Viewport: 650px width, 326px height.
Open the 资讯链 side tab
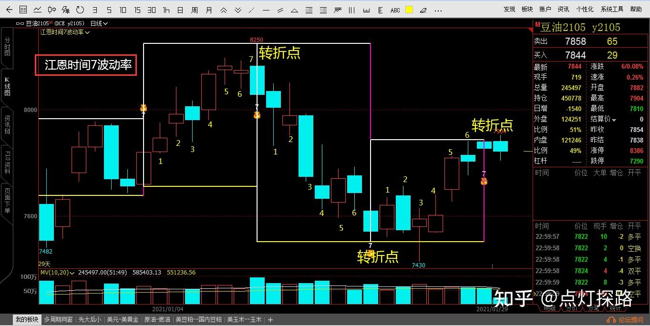coord(7,125)
